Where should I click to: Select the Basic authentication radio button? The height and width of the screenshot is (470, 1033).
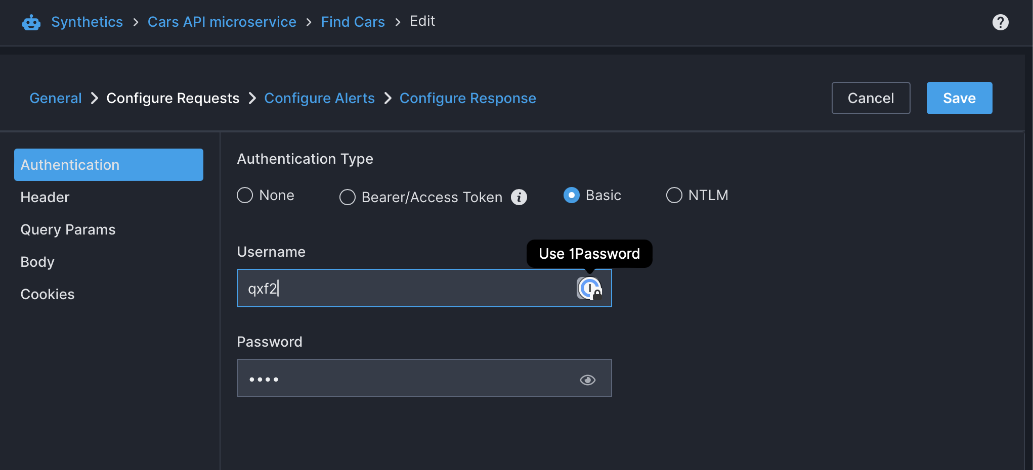point(572,196)
